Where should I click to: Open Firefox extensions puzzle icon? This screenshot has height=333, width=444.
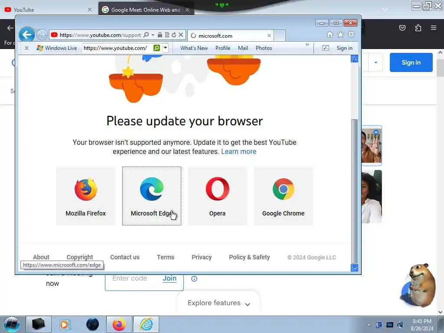tap(418, 28)
